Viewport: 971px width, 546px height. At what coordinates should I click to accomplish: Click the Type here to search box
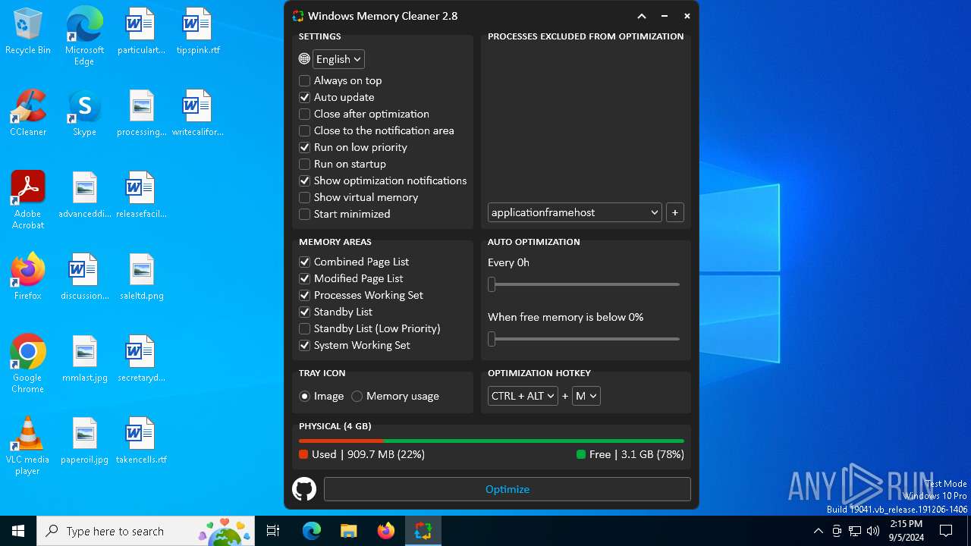[146, 531]
